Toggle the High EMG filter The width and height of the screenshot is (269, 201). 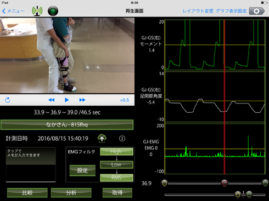(x=116, y=152)
